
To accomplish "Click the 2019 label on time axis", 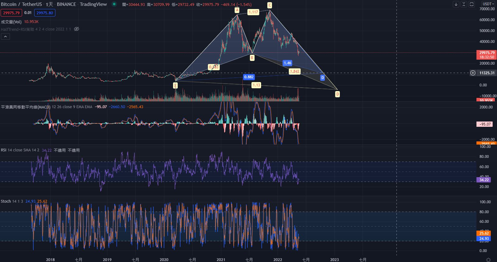I will 107,260.
